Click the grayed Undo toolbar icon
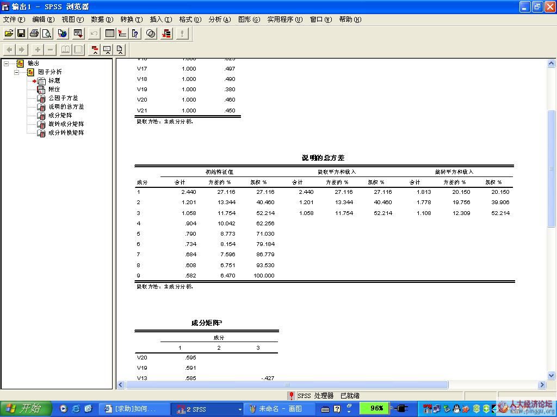Viewport: 557px width, 417px height. click(x=94, y=33)
